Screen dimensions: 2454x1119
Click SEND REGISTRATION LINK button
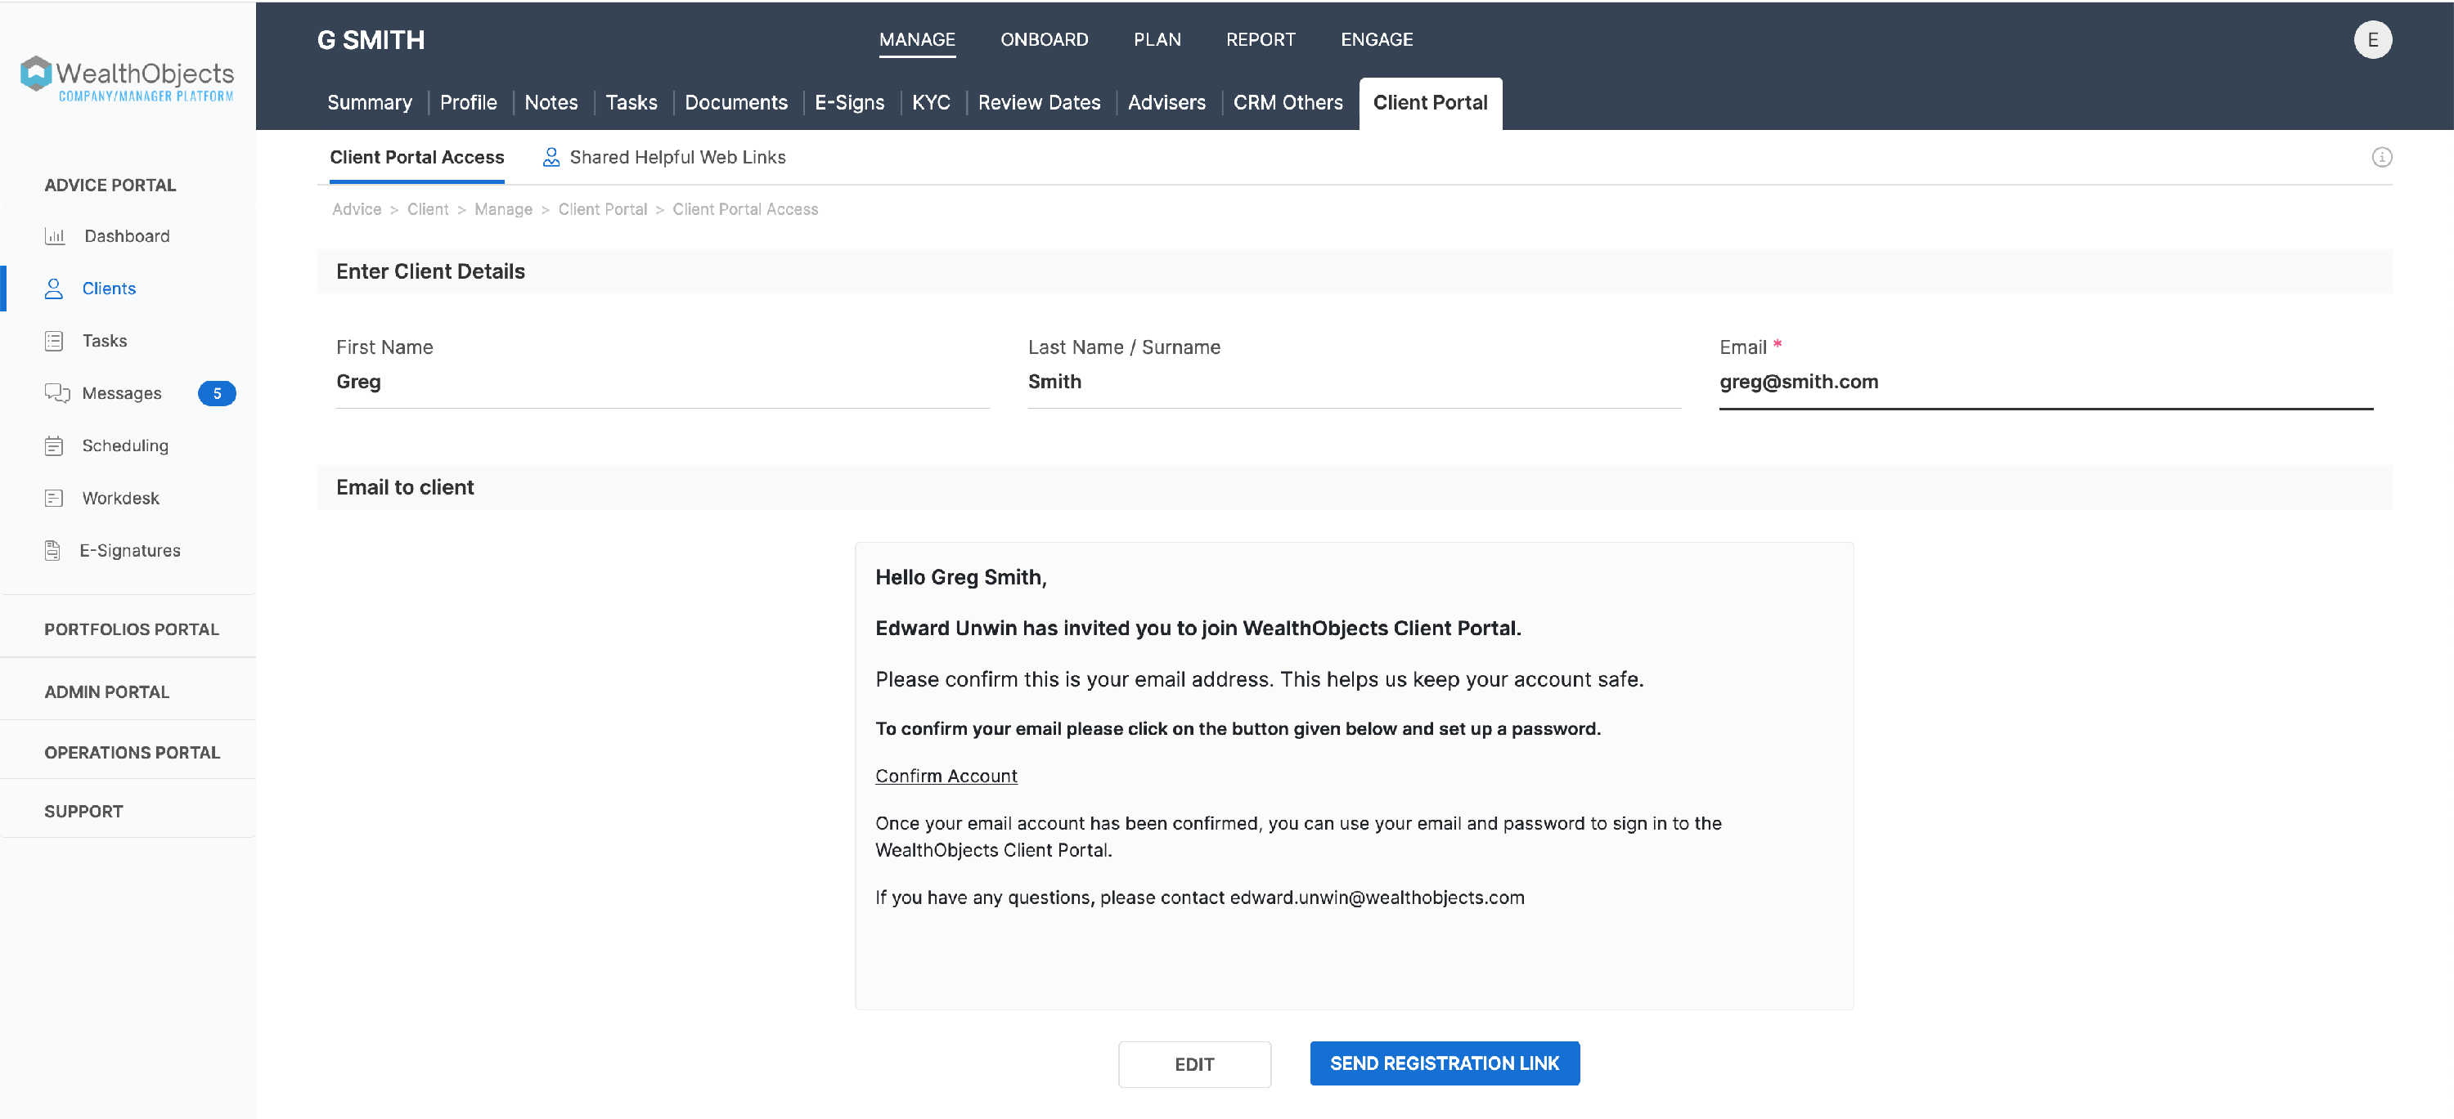coord(1445,1063)
